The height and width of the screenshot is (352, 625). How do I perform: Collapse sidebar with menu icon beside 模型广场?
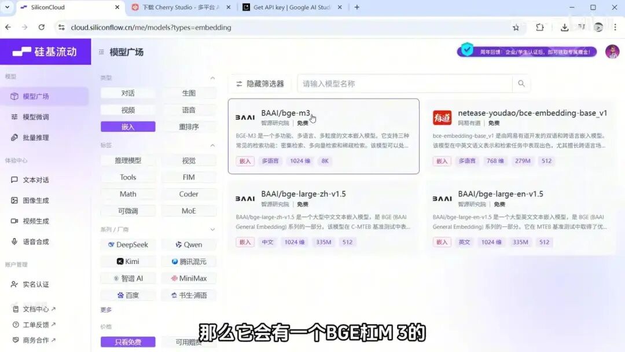click(101, 52)
